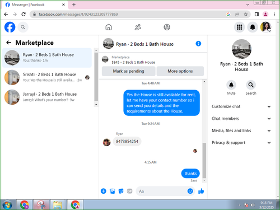Image resolution: width=280 pixels, height=210 pixels.
Task: Click the sent 'thanks' message bubble
Action: click(190, 174)
